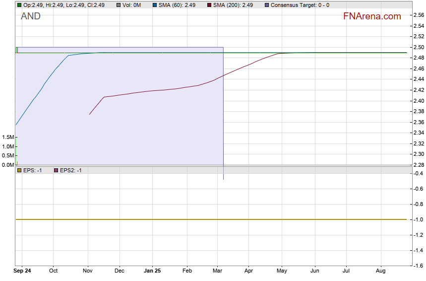Click the 1.5M volume scale label
Screen dimensions: 426x281
[7, 137]
